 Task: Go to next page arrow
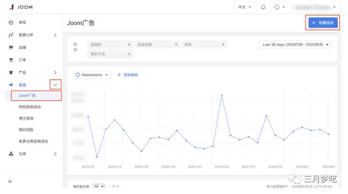(117, 186)
